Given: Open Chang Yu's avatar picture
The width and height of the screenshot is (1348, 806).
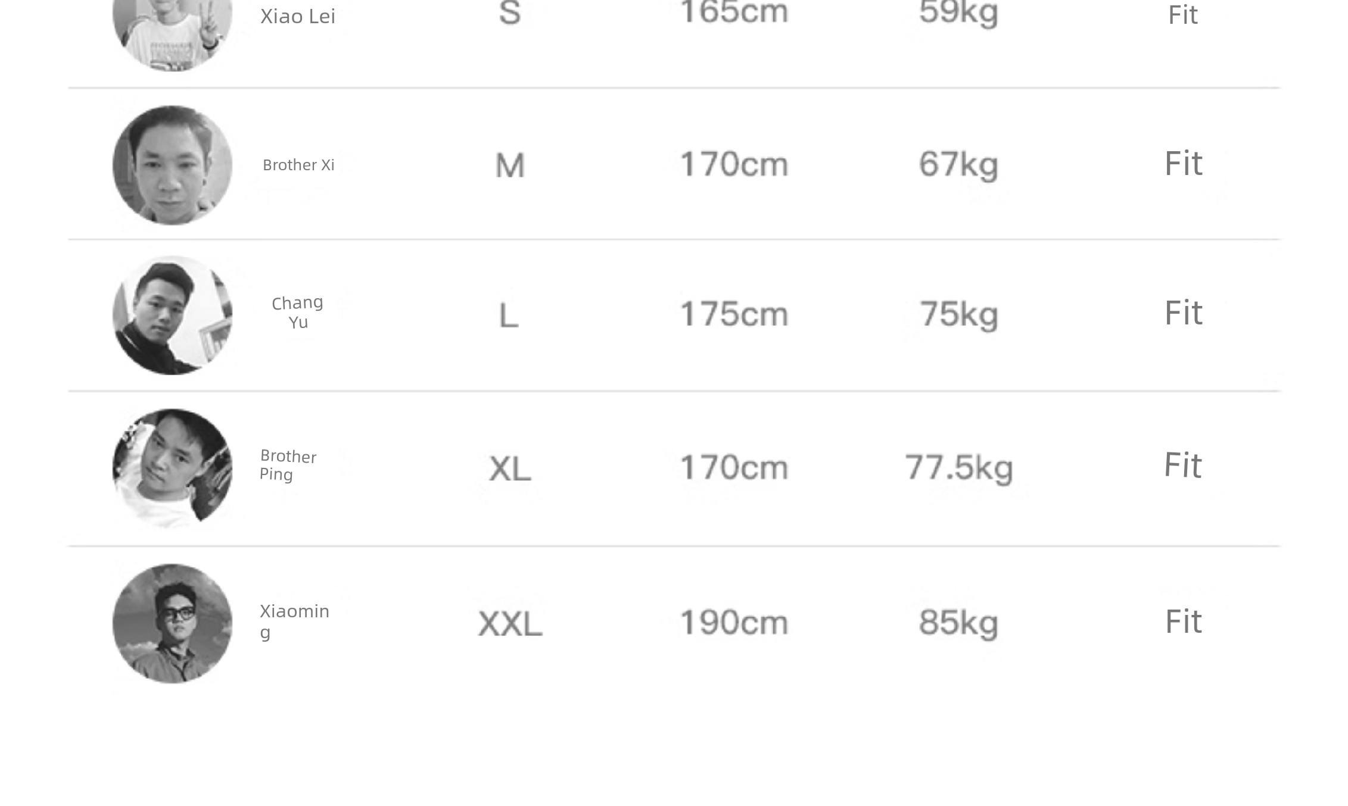Looking at the screenshot, I should [x=172, y=315].
